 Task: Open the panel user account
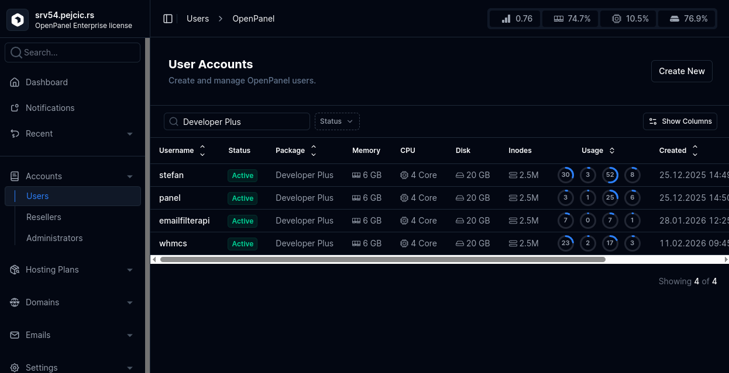(170, 198)
